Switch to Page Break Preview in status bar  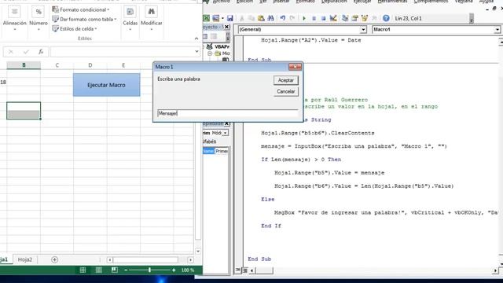[114, 270]
